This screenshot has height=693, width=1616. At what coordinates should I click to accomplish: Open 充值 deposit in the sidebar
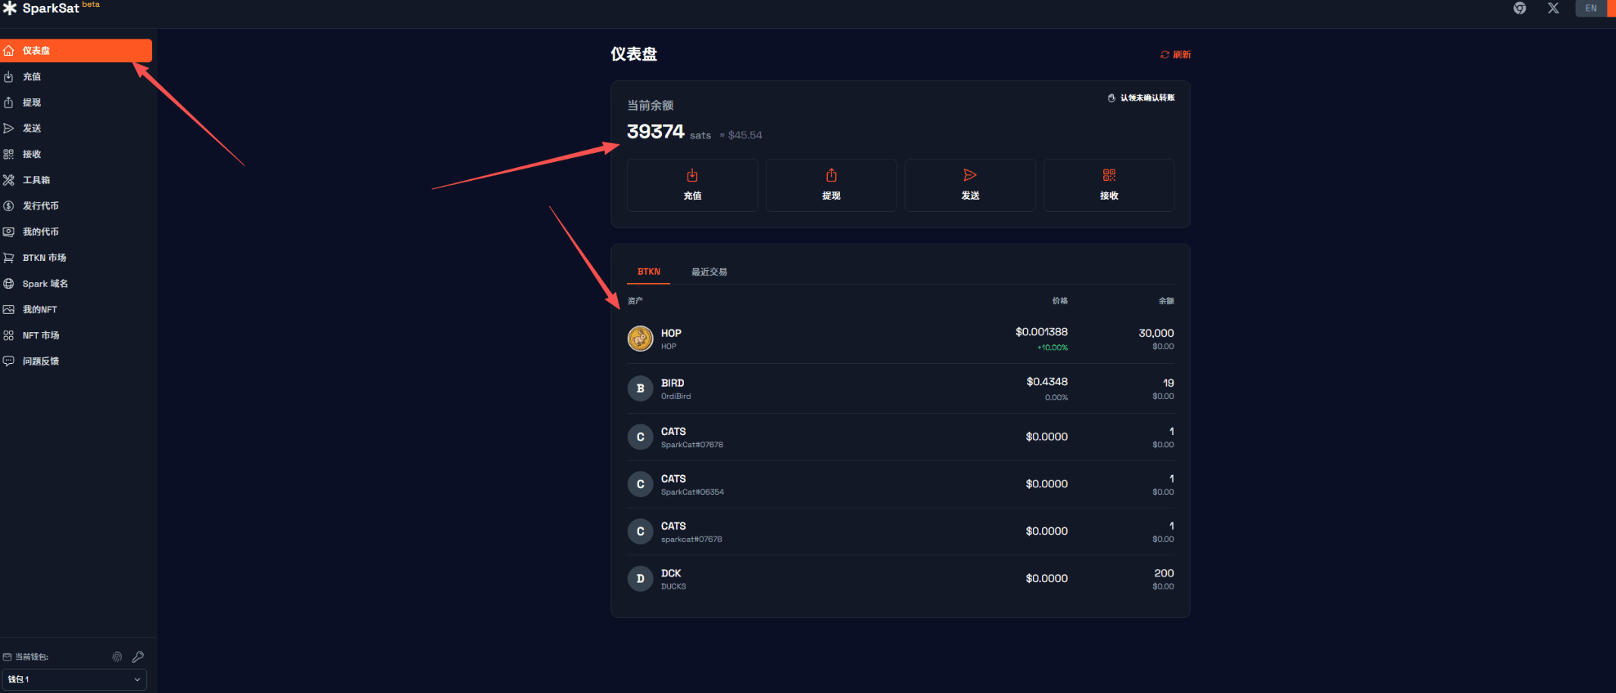tap(76, 76)
